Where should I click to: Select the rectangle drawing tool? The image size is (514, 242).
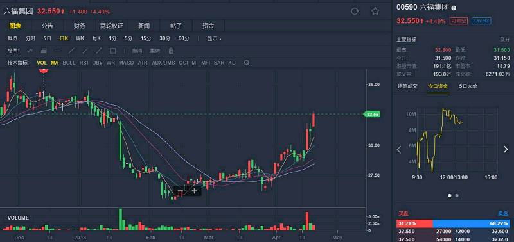coord(112,51)
